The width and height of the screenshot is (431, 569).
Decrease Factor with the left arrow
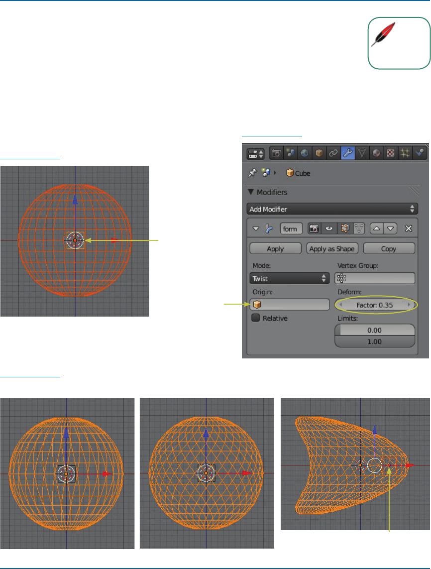pyautogui.click(x=340, y=305)
